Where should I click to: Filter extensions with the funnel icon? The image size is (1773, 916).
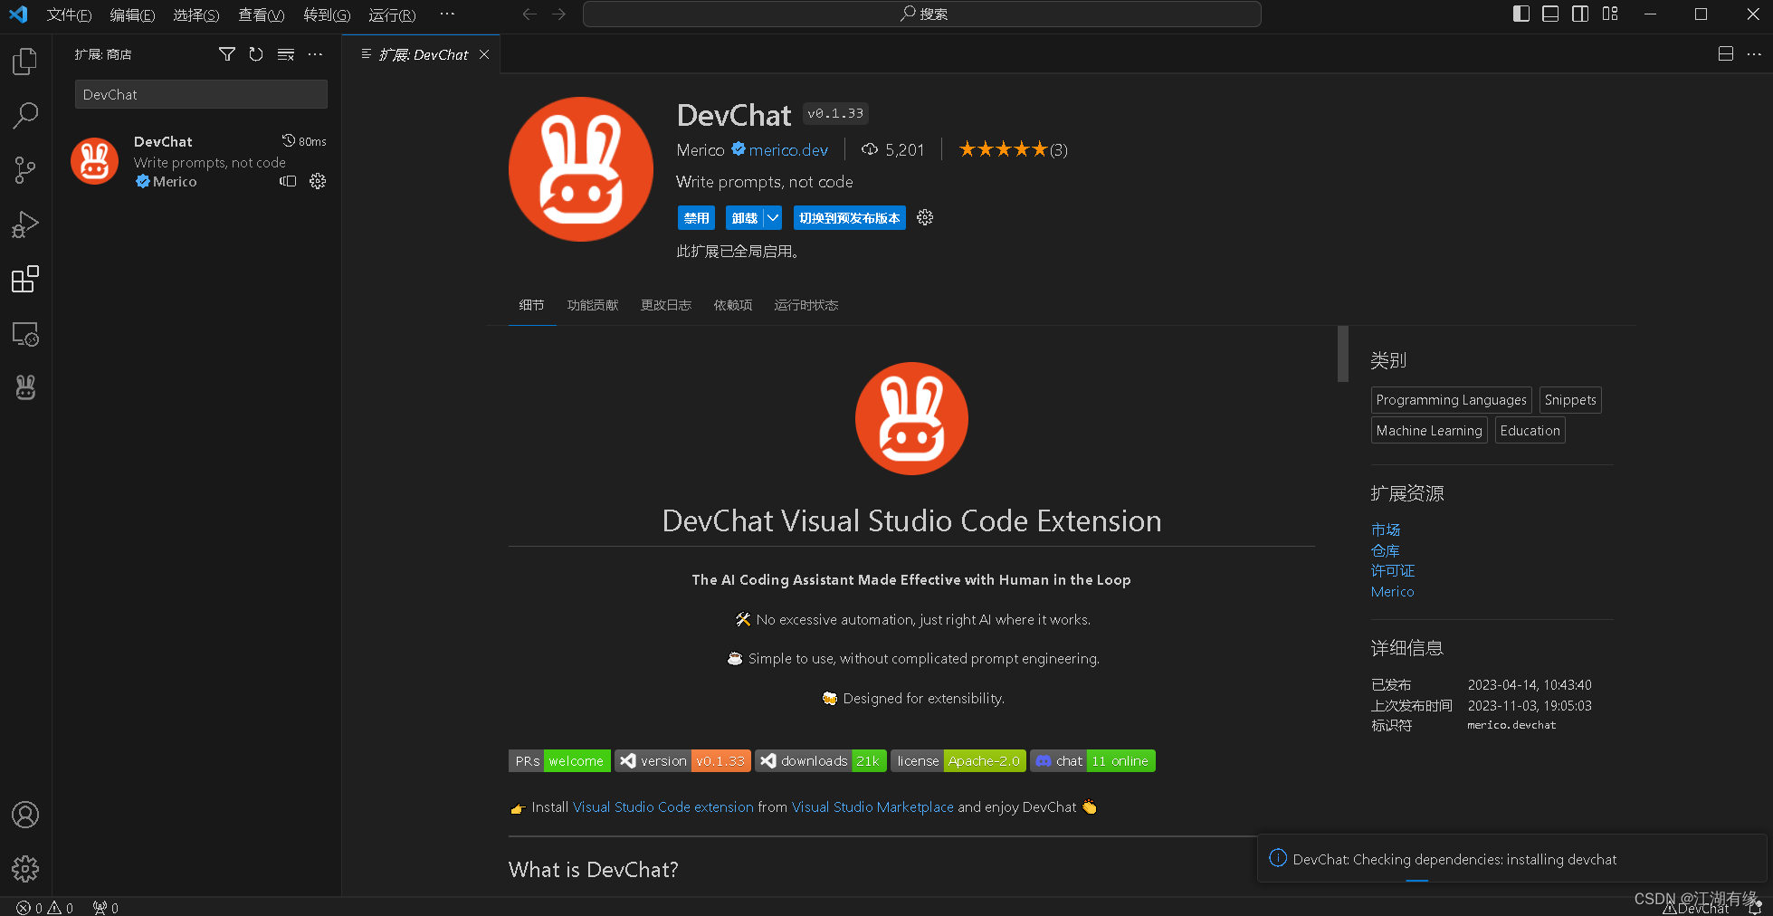227,54
